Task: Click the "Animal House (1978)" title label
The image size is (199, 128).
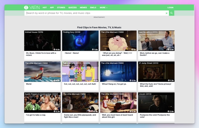Action: coord(34,32)
